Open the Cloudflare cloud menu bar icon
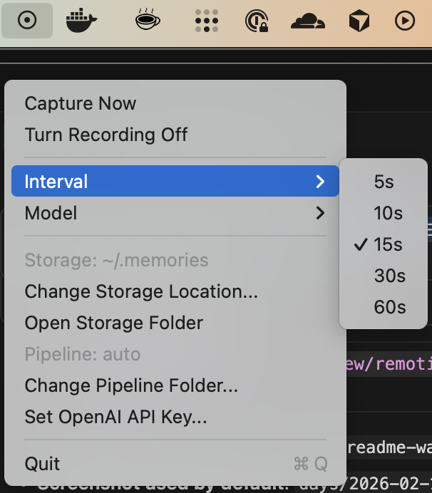The image size is (432, 493). [x=308, y=21]
